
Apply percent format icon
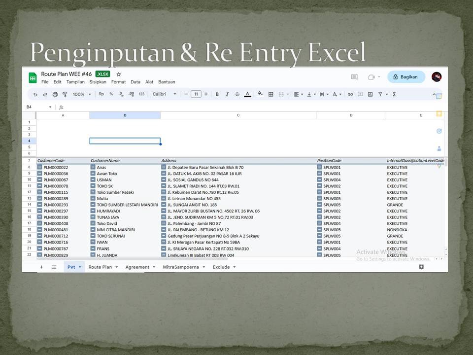point(111,94)
